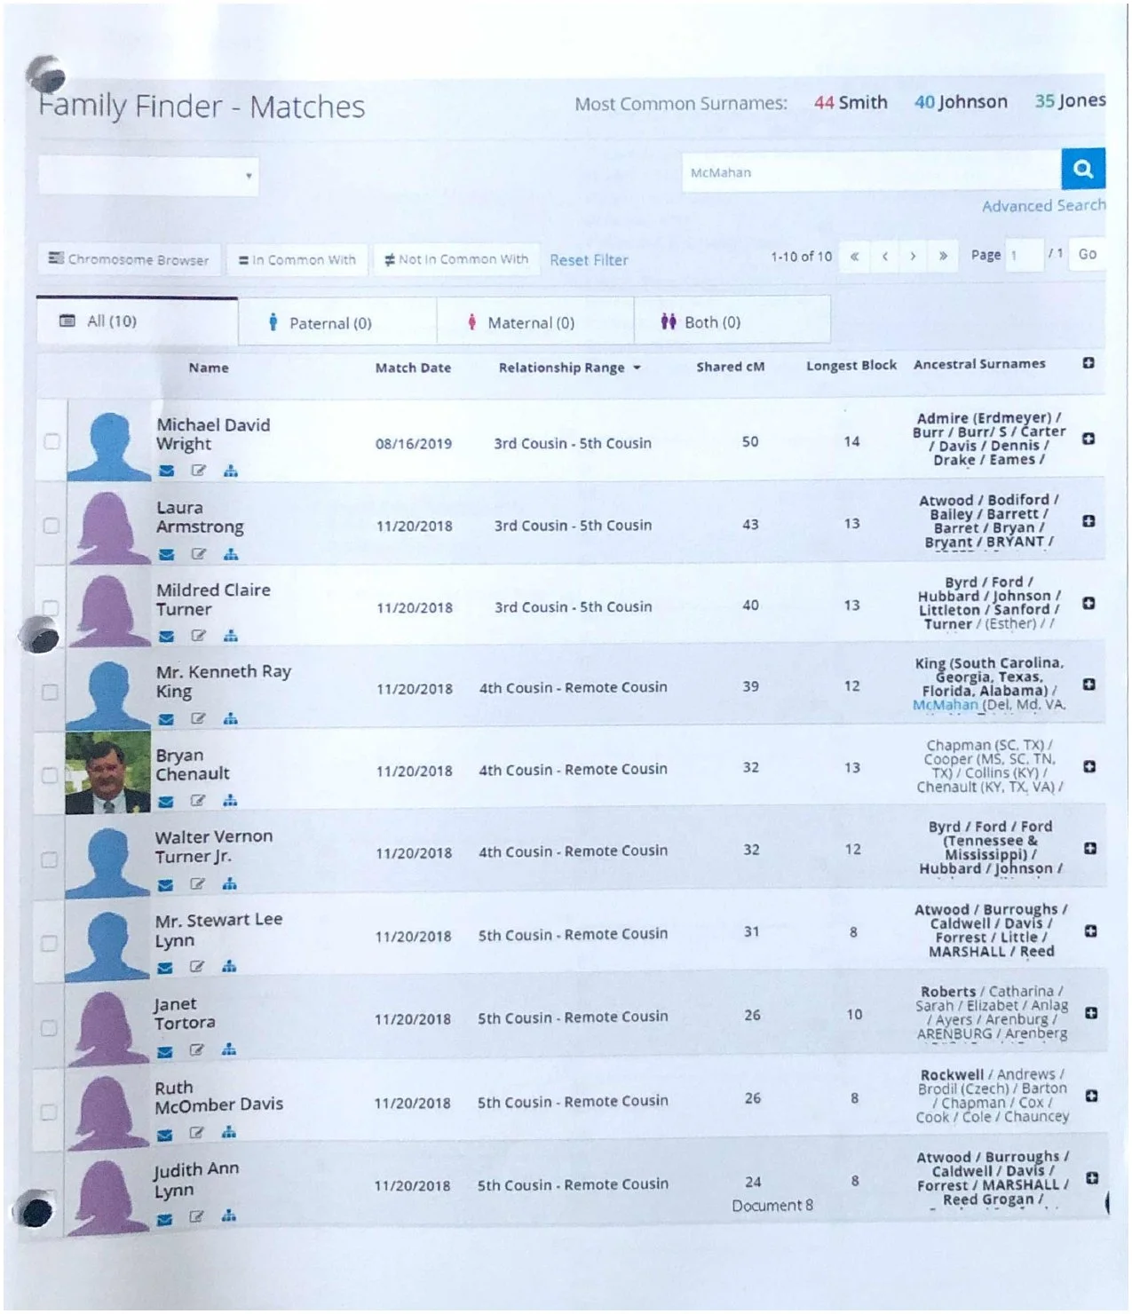Open the empty dropdown above Chromosome Browser
1132x1314 pixels.
pos(148,176)
